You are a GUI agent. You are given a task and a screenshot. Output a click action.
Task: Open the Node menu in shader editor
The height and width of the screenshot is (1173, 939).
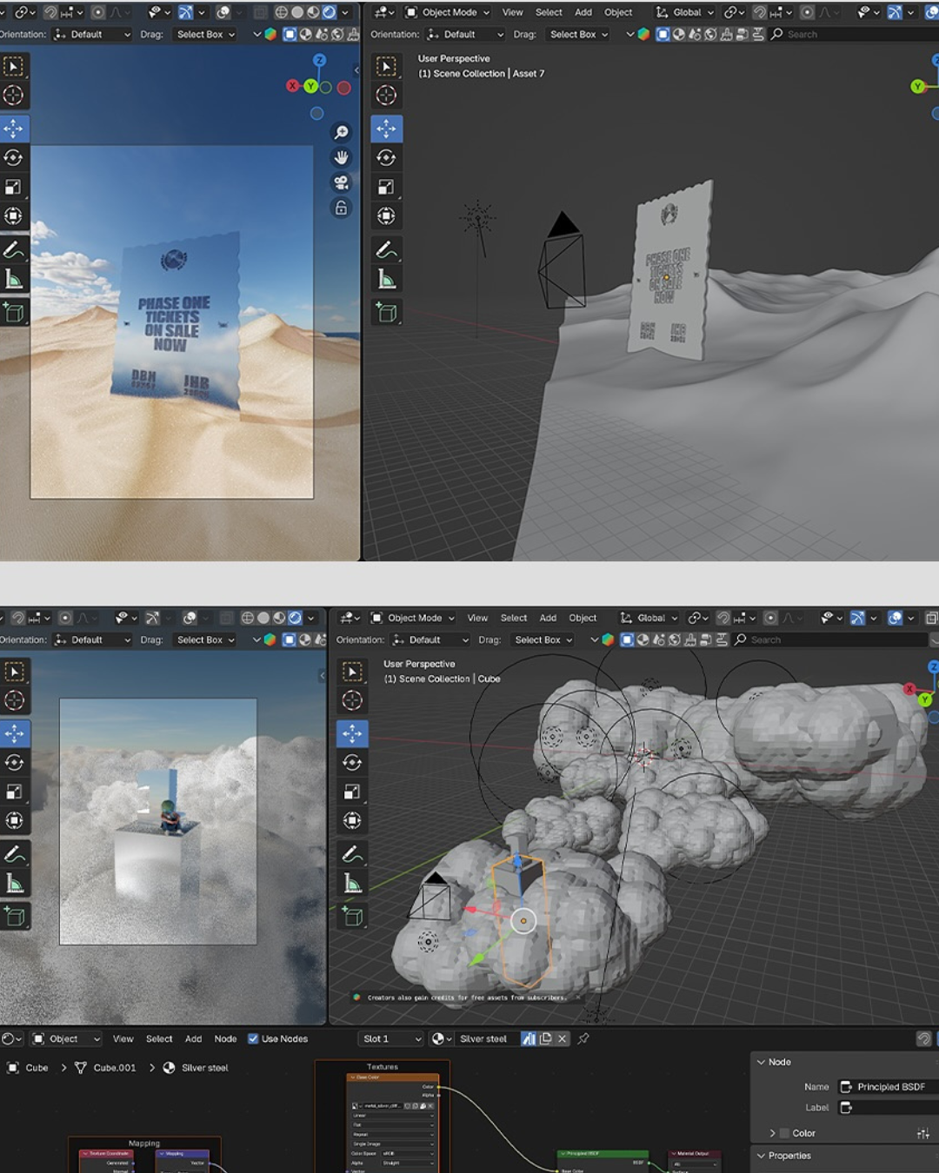(x=225, y=1038)
